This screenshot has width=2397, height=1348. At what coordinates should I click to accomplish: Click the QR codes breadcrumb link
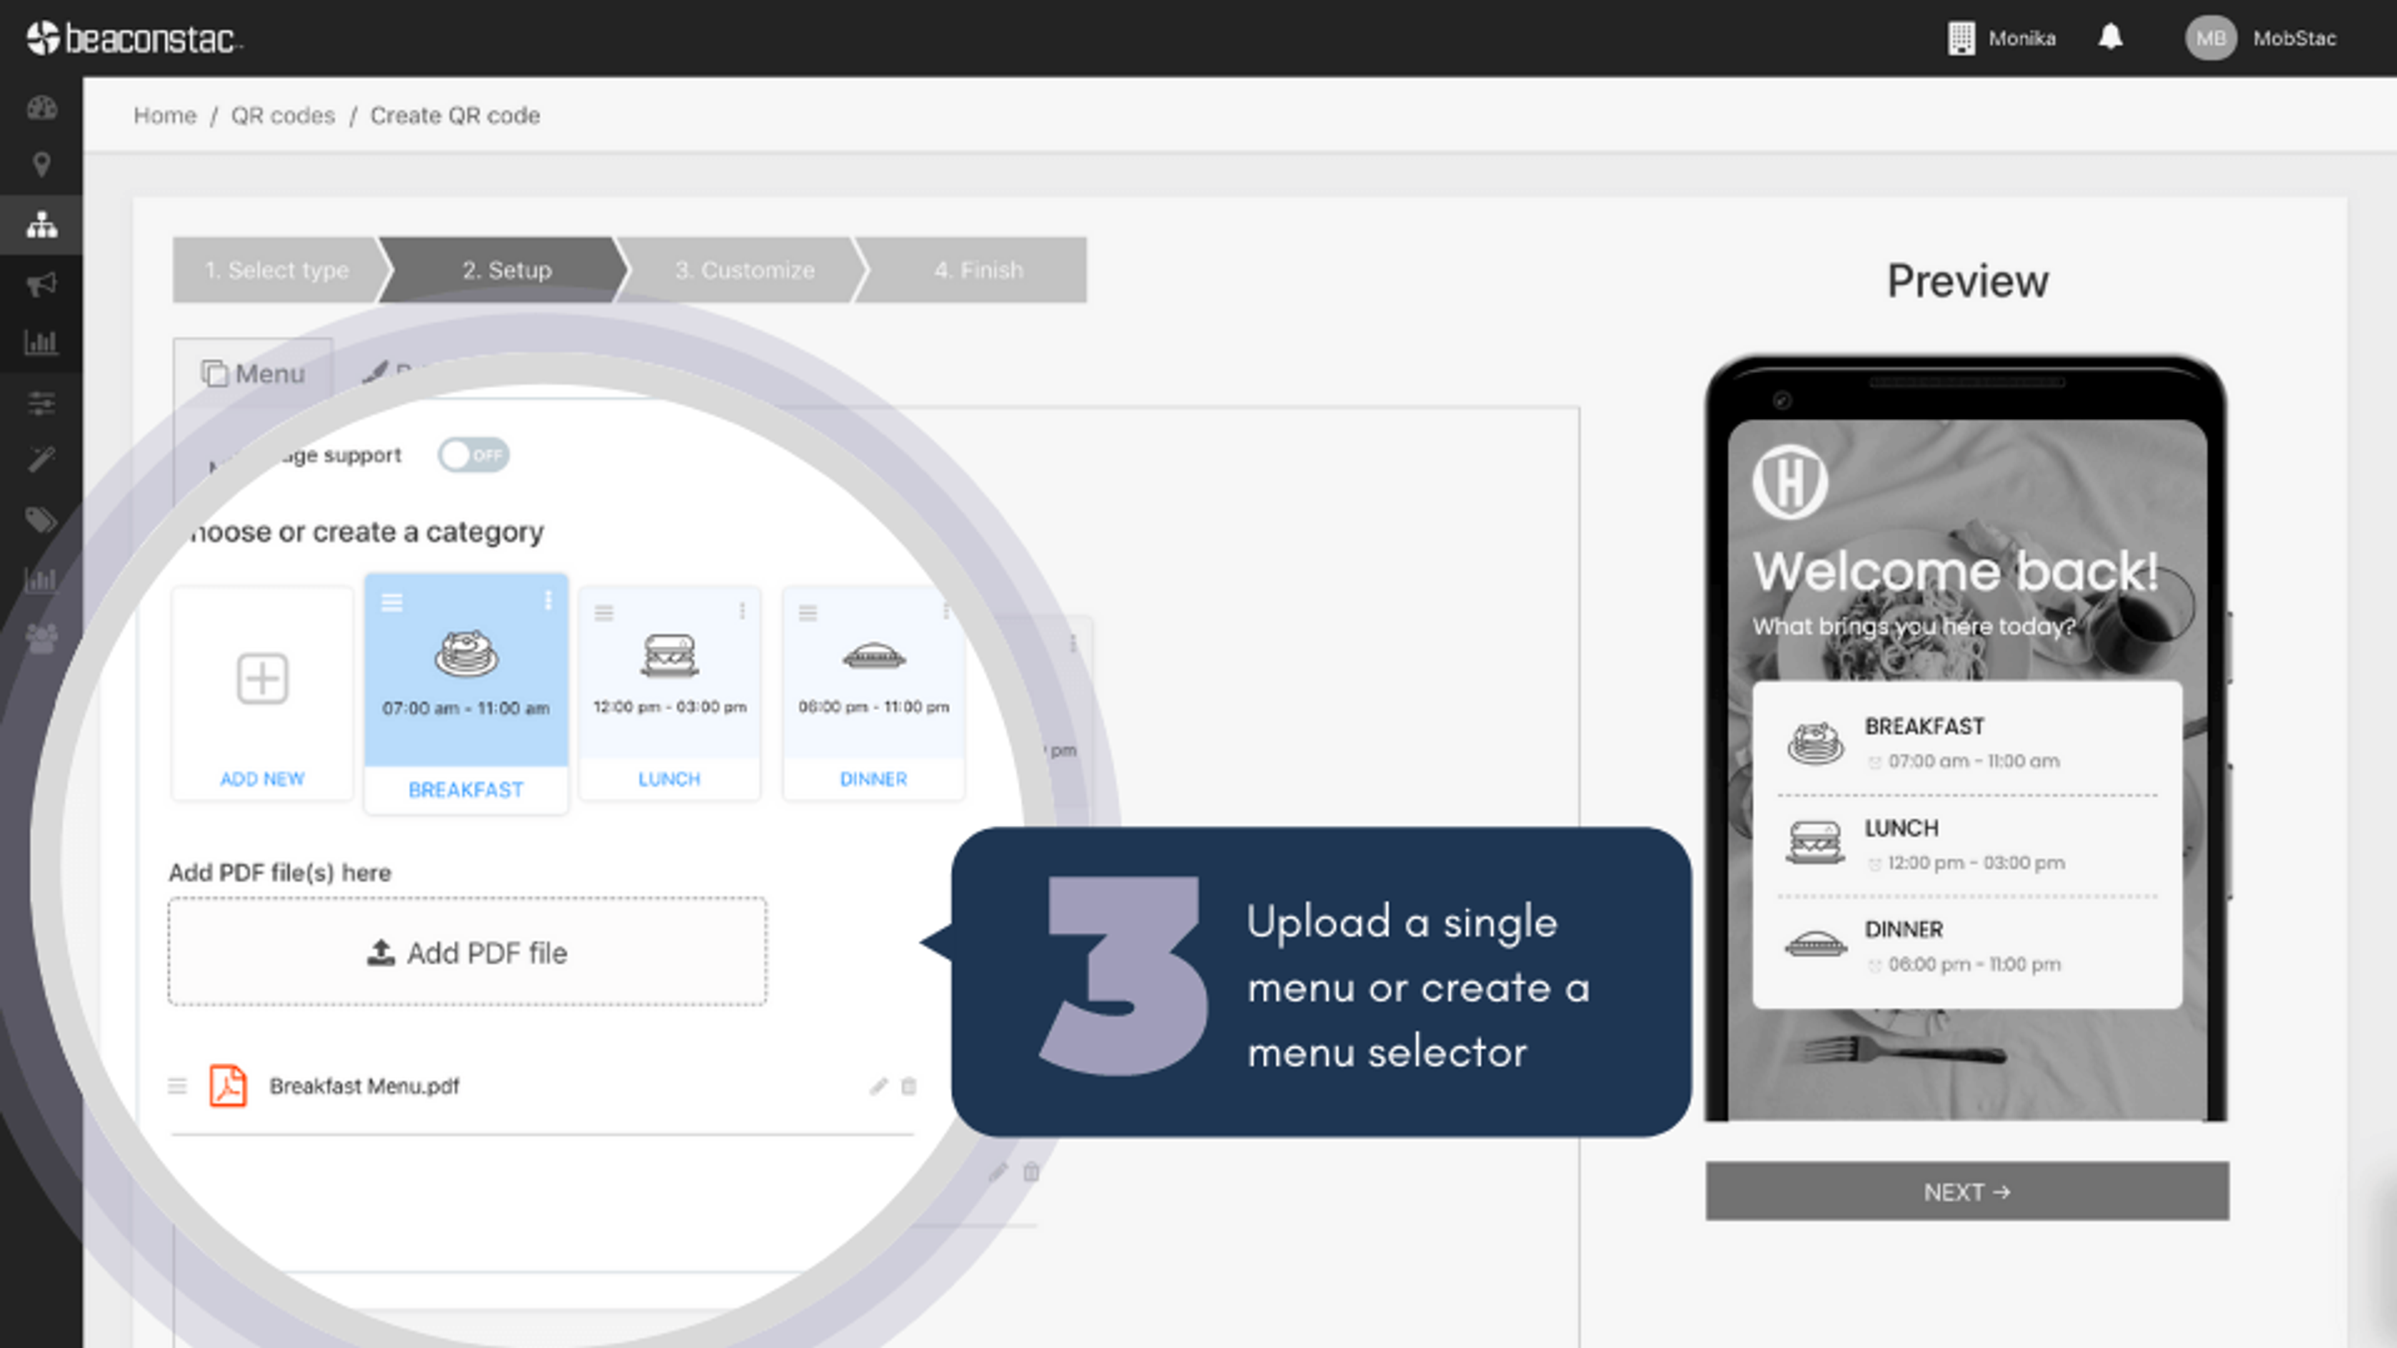283,115
